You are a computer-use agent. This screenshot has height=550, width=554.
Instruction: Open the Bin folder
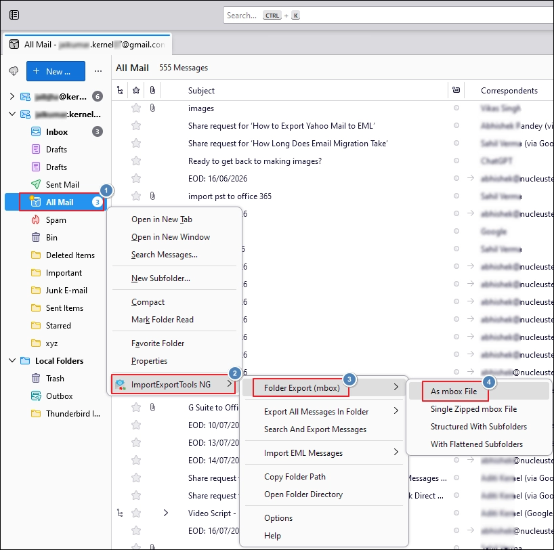pos(51,238)
